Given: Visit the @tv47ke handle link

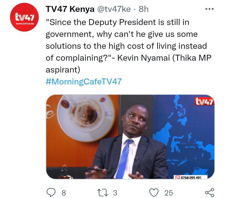Looking at the screenshot, I should tap(114, 9).
